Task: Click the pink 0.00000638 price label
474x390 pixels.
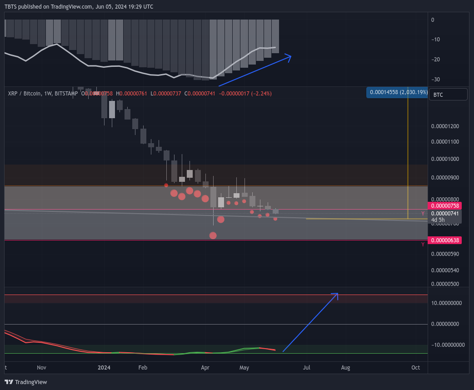Action: pyautogui.click(x=444, y=240)
